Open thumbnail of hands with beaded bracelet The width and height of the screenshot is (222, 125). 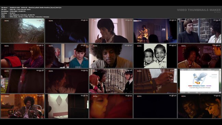pos(155,81)
